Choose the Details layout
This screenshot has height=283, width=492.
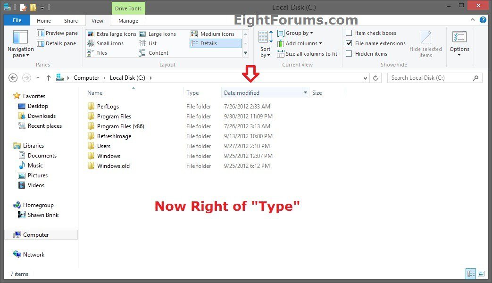click(x=215, y=43)
